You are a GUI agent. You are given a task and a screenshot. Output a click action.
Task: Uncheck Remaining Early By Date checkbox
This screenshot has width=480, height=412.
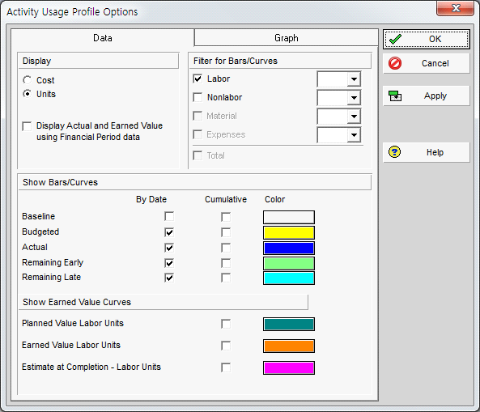[169, 263]
